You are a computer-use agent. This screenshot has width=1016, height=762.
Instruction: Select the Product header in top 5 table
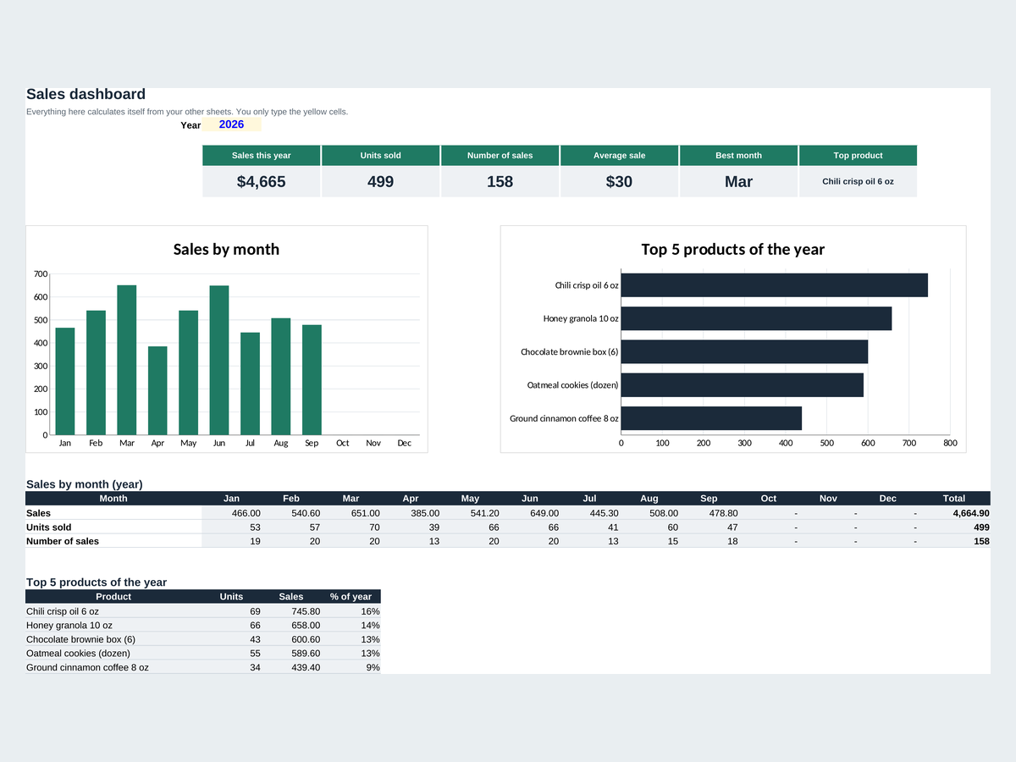[113, 597]
